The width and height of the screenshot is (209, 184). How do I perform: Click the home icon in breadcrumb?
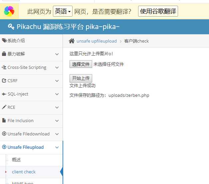click(x=72, y=41)
